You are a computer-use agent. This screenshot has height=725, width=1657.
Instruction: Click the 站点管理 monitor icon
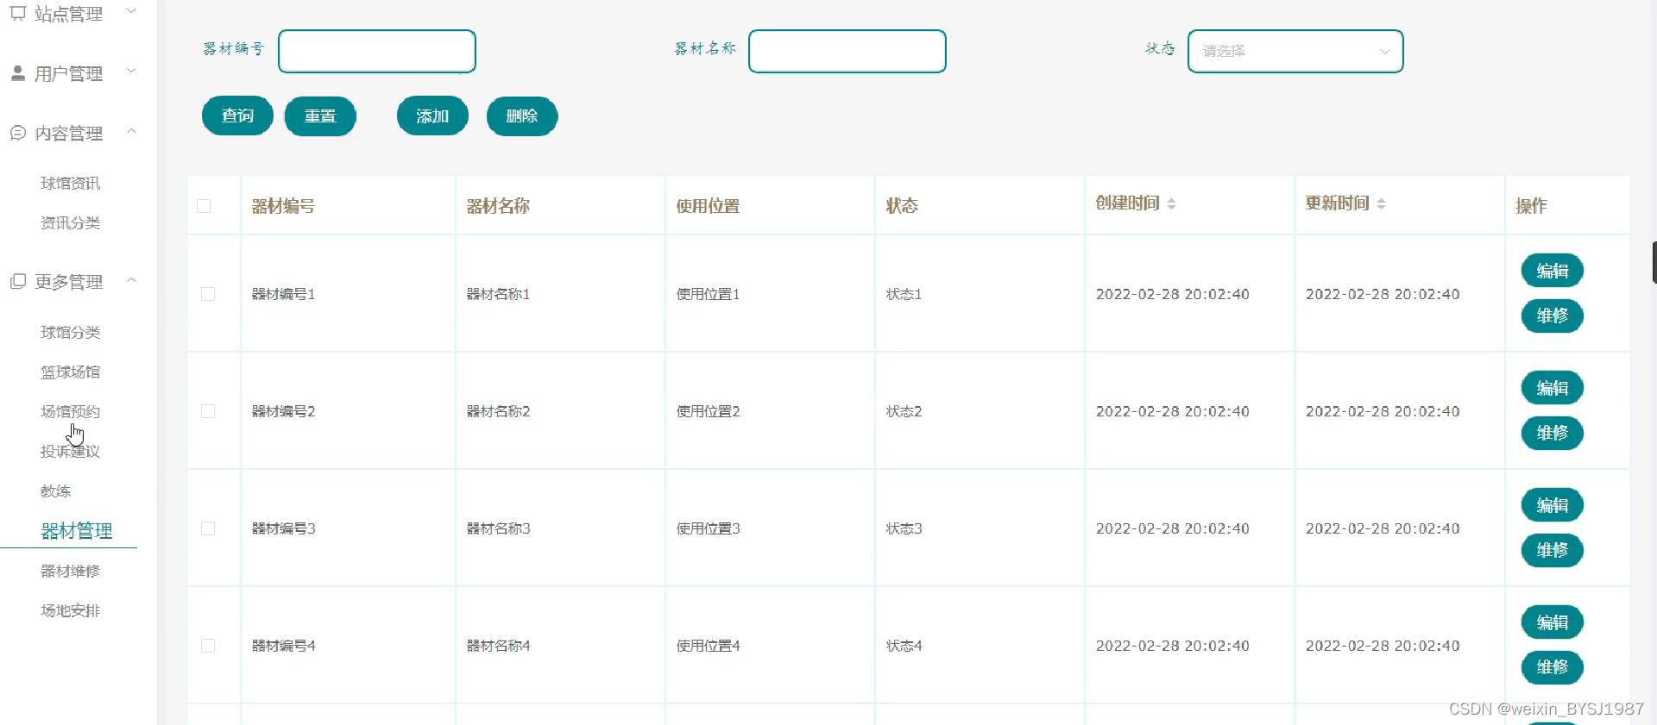18,13
